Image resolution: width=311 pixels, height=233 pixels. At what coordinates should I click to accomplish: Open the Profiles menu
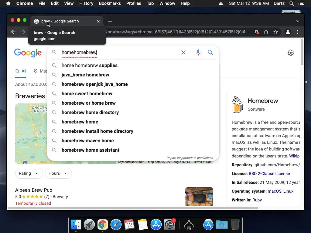point(134,3)
